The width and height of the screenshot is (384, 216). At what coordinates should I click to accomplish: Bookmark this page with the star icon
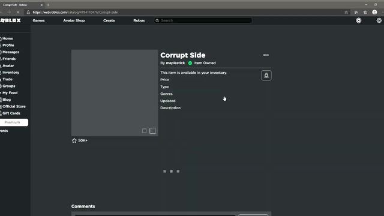tap(346, 12)
